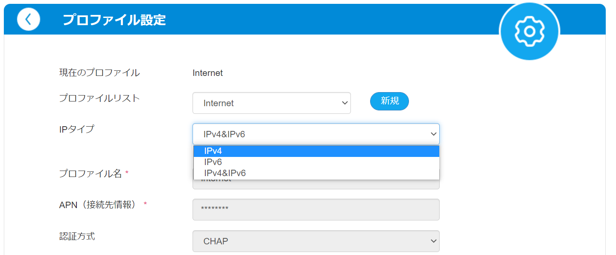Click the IPタイプ label
This screenshot has width=616, height=255.
click(x=76, y=129)
